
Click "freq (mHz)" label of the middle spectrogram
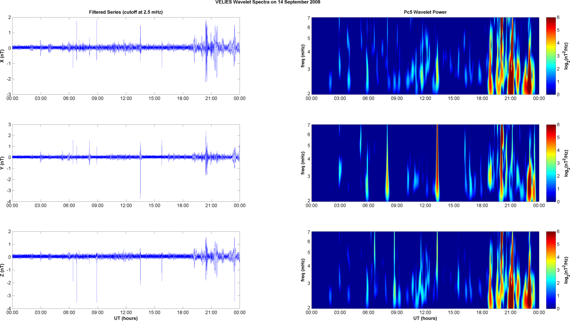pos(303,163)
